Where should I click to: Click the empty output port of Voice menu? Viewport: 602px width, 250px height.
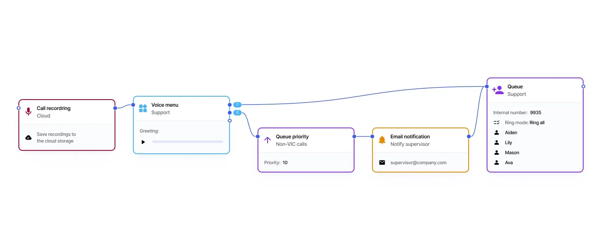pos(230,120)
